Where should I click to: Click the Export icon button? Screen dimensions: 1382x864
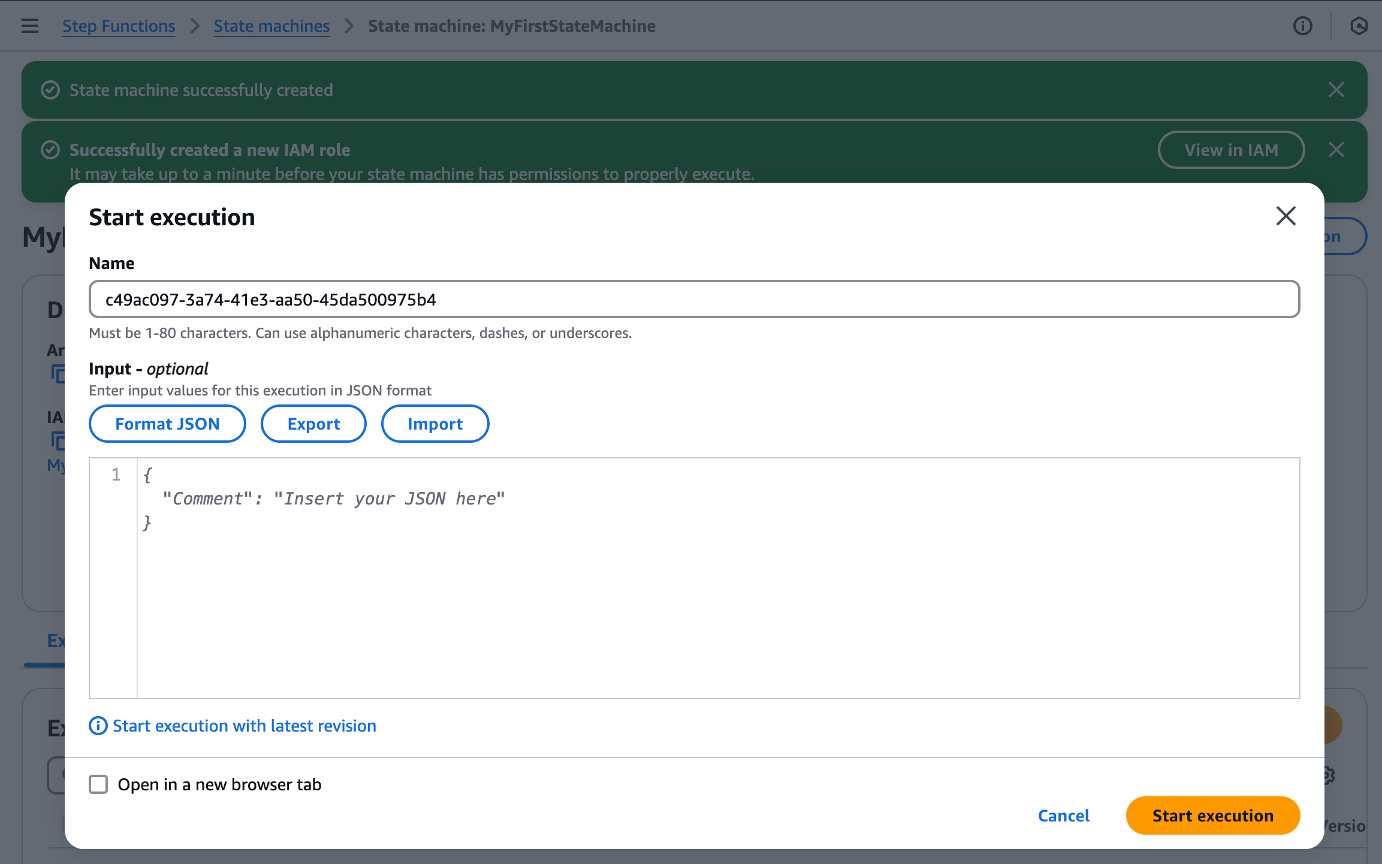[x=313, y=424]
